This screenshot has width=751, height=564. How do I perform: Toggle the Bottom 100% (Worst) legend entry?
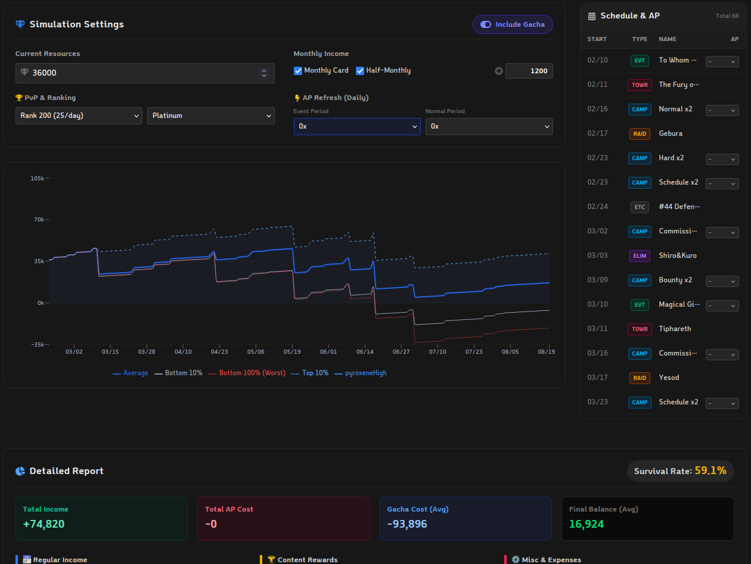[247, 373]
